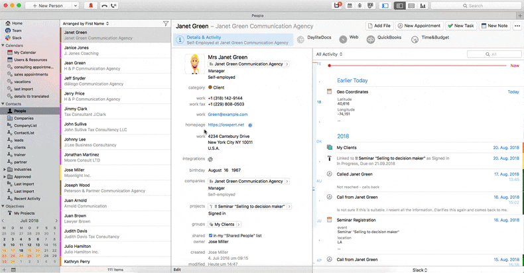This screenshot has width=524, height=273.
Task: Open Home in the sidebar
Action: pyautogui.click(x=17, y=23)
